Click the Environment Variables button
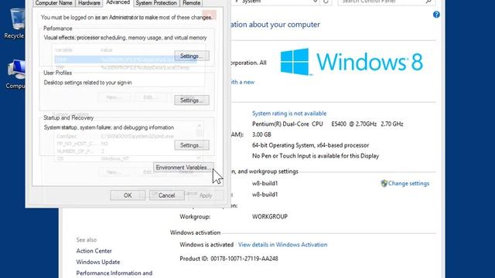Viewport: 495px width, 278px height. tap(183, 168)
